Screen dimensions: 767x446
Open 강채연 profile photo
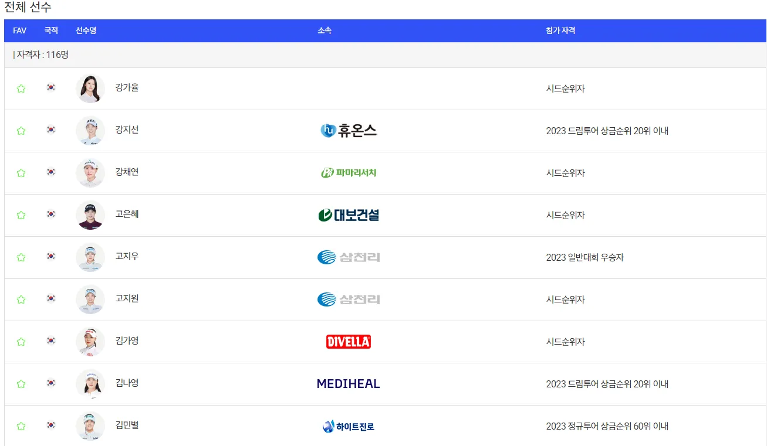(x=90, y=173)
